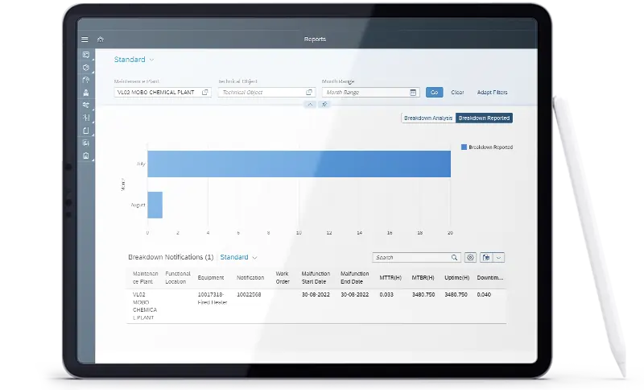This screenshot has height=390, width=644.
Task: Open the hamburger navigation menu
Action: pos(85,39)
